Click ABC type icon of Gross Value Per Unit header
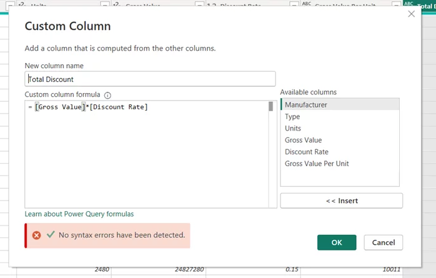Viewport: 436px width, 278px height. pyautogui.click(x=306, y=4)
